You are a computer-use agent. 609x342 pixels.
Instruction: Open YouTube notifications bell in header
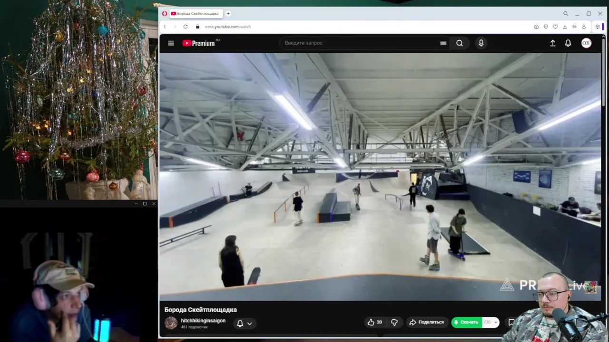click(x=568, y=43)
